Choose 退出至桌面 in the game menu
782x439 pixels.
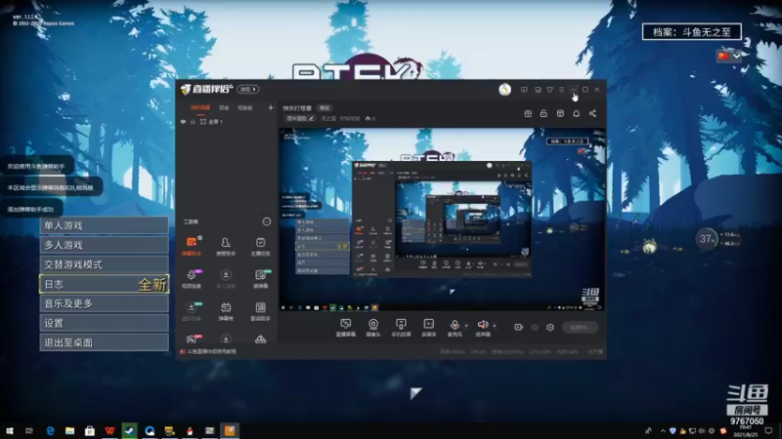point(105,342)
